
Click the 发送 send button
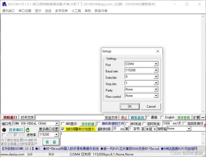click(x=51, y=142)
